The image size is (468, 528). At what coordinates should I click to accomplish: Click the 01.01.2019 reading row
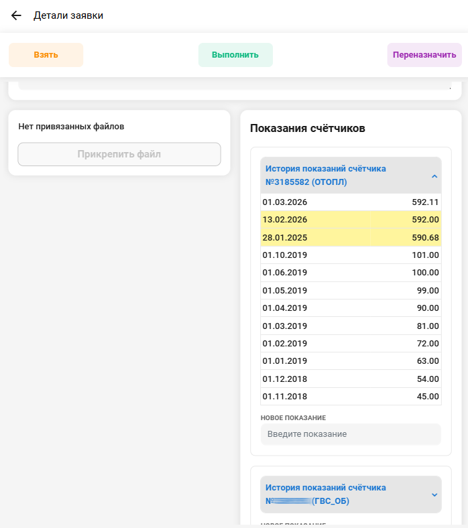click(351, 361)
